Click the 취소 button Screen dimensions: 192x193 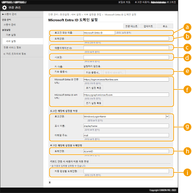pos(165,26)
